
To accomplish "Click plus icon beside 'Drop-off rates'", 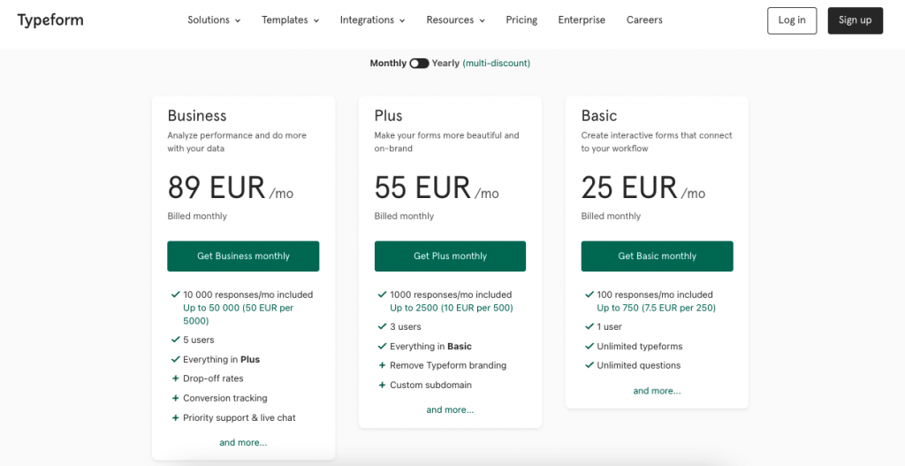I will point(176,378).
